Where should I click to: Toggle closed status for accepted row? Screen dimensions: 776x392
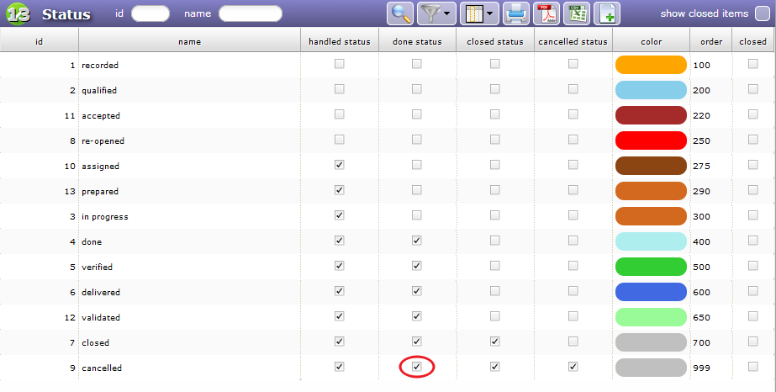click(495, 114)
